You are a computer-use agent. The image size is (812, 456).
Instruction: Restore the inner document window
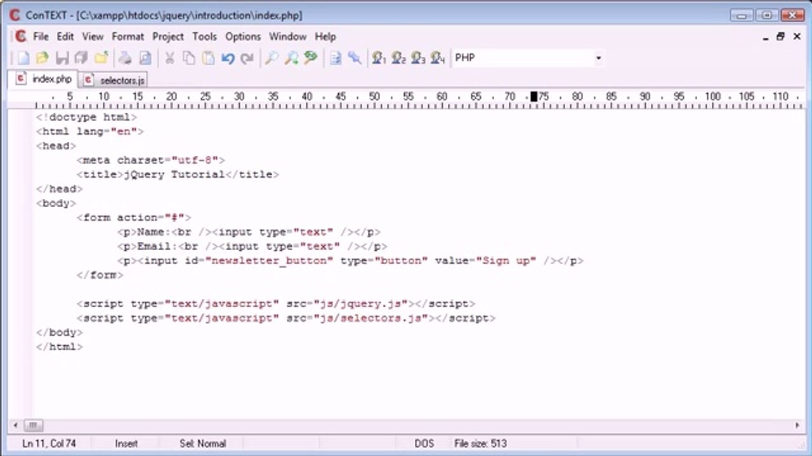point(781,37)
